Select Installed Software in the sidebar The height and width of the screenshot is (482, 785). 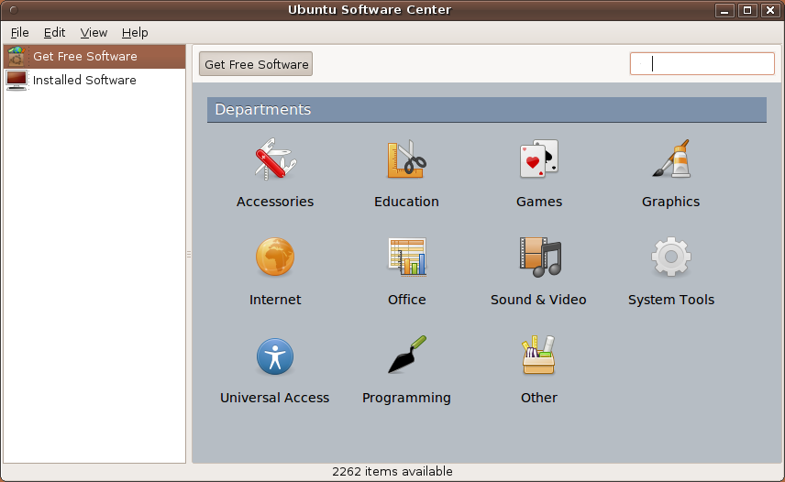pyautogui.click(x=84, y=81)
